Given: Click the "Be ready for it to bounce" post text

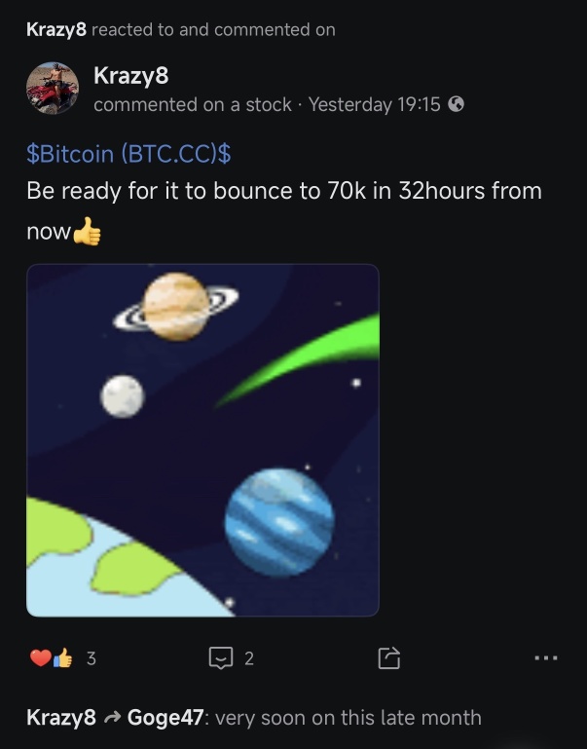Looking at the screenshot, I should [284, 210].
